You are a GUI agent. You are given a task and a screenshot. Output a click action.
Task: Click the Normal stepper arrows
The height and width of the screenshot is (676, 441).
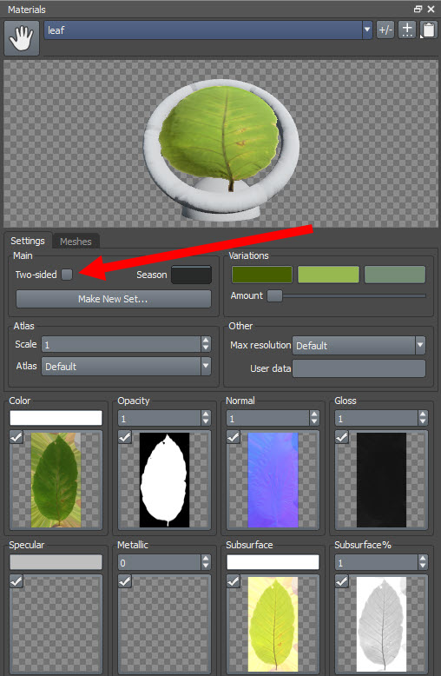point(314,418)
